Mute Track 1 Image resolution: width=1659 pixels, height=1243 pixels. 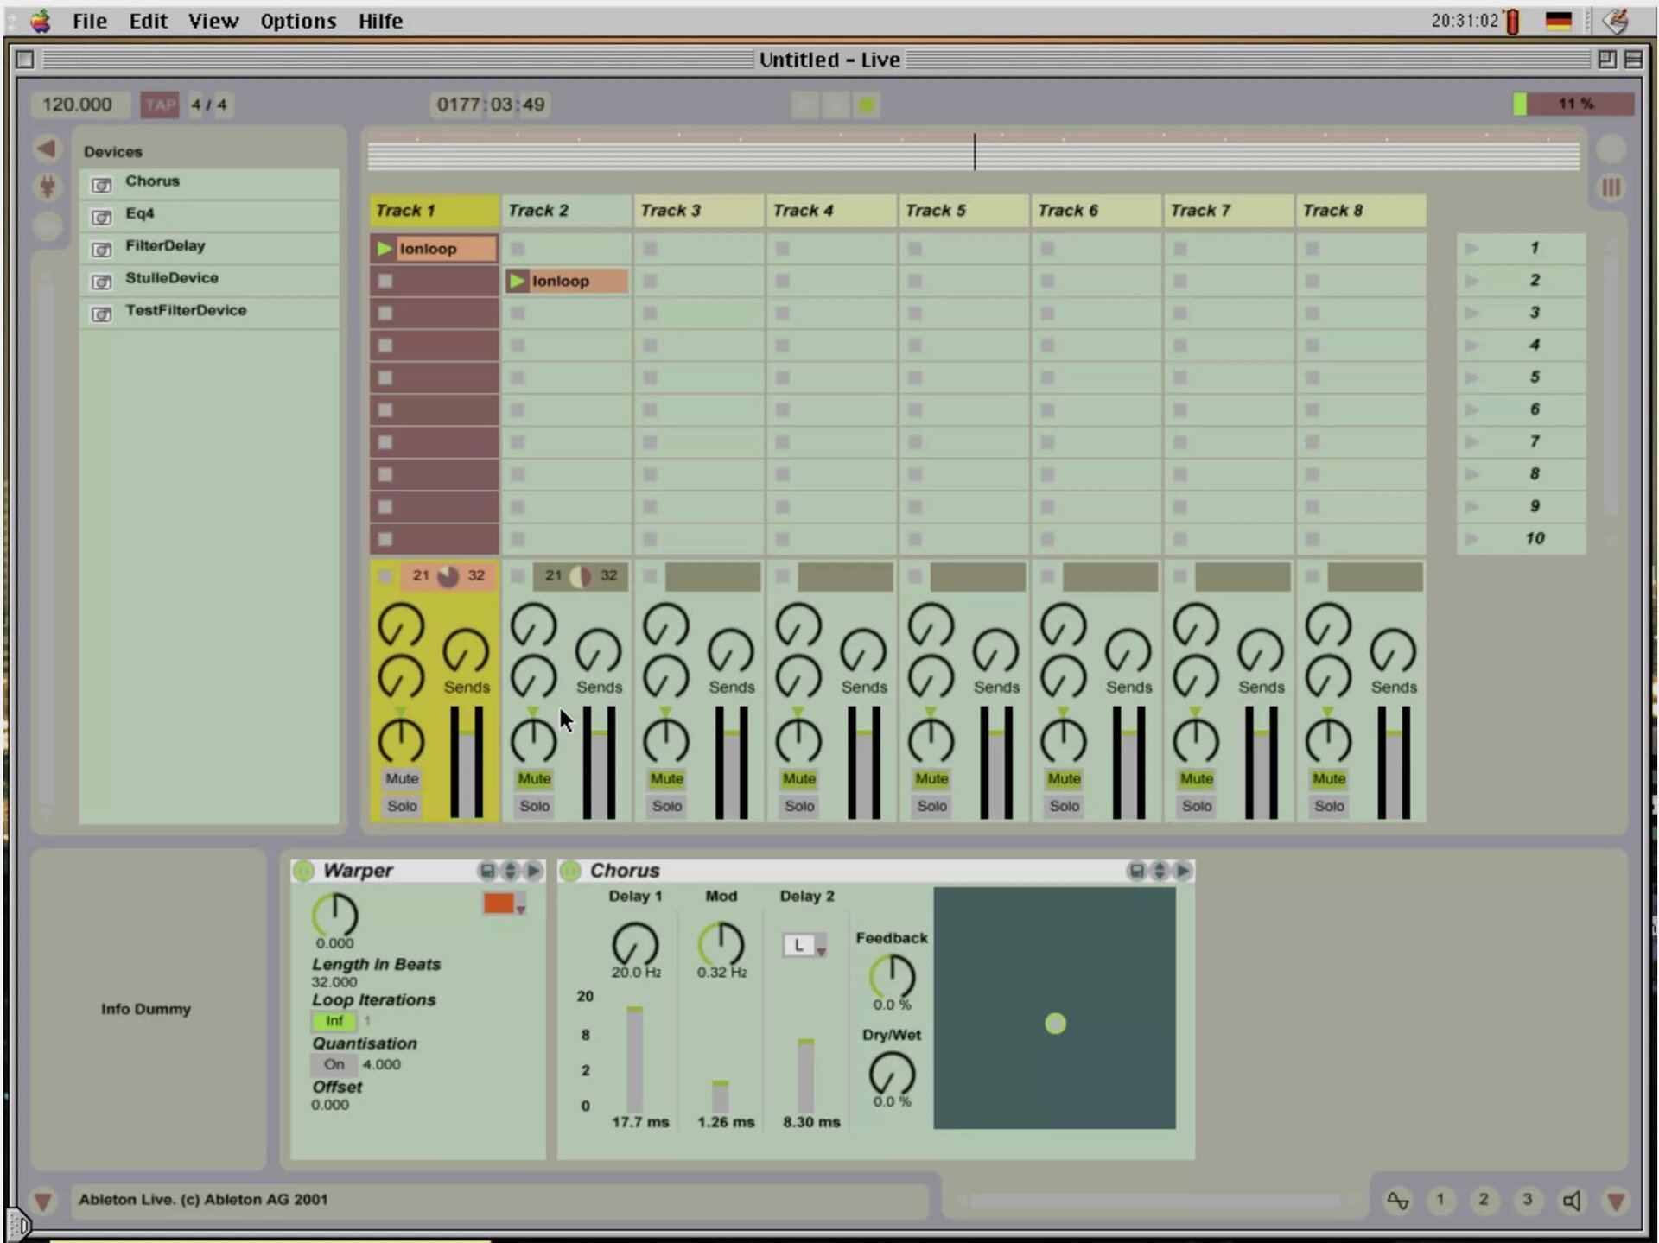coord(401,778)
